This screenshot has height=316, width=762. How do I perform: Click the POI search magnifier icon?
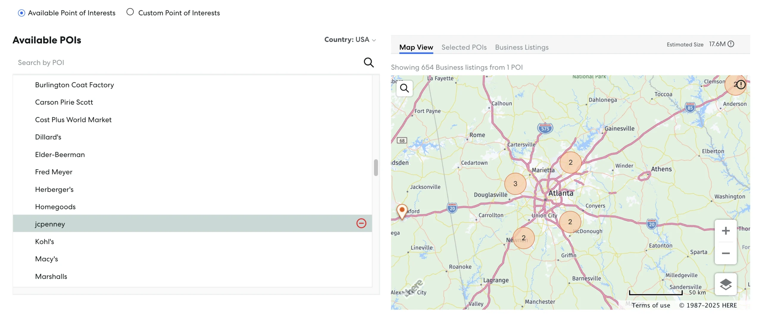368,62
